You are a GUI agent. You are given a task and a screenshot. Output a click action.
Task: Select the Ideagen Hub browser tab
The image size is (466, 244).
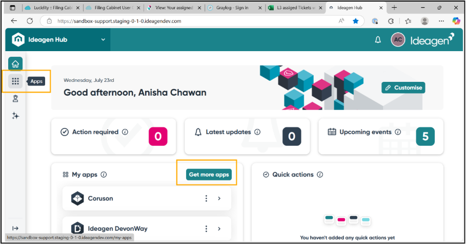click(355, 8)
